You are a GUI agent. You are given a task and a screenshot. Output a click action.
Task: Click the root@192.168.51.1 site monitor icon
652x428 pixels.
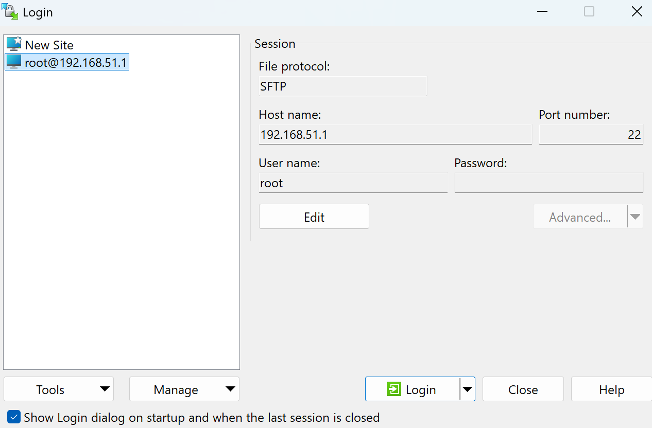(14, 62)
